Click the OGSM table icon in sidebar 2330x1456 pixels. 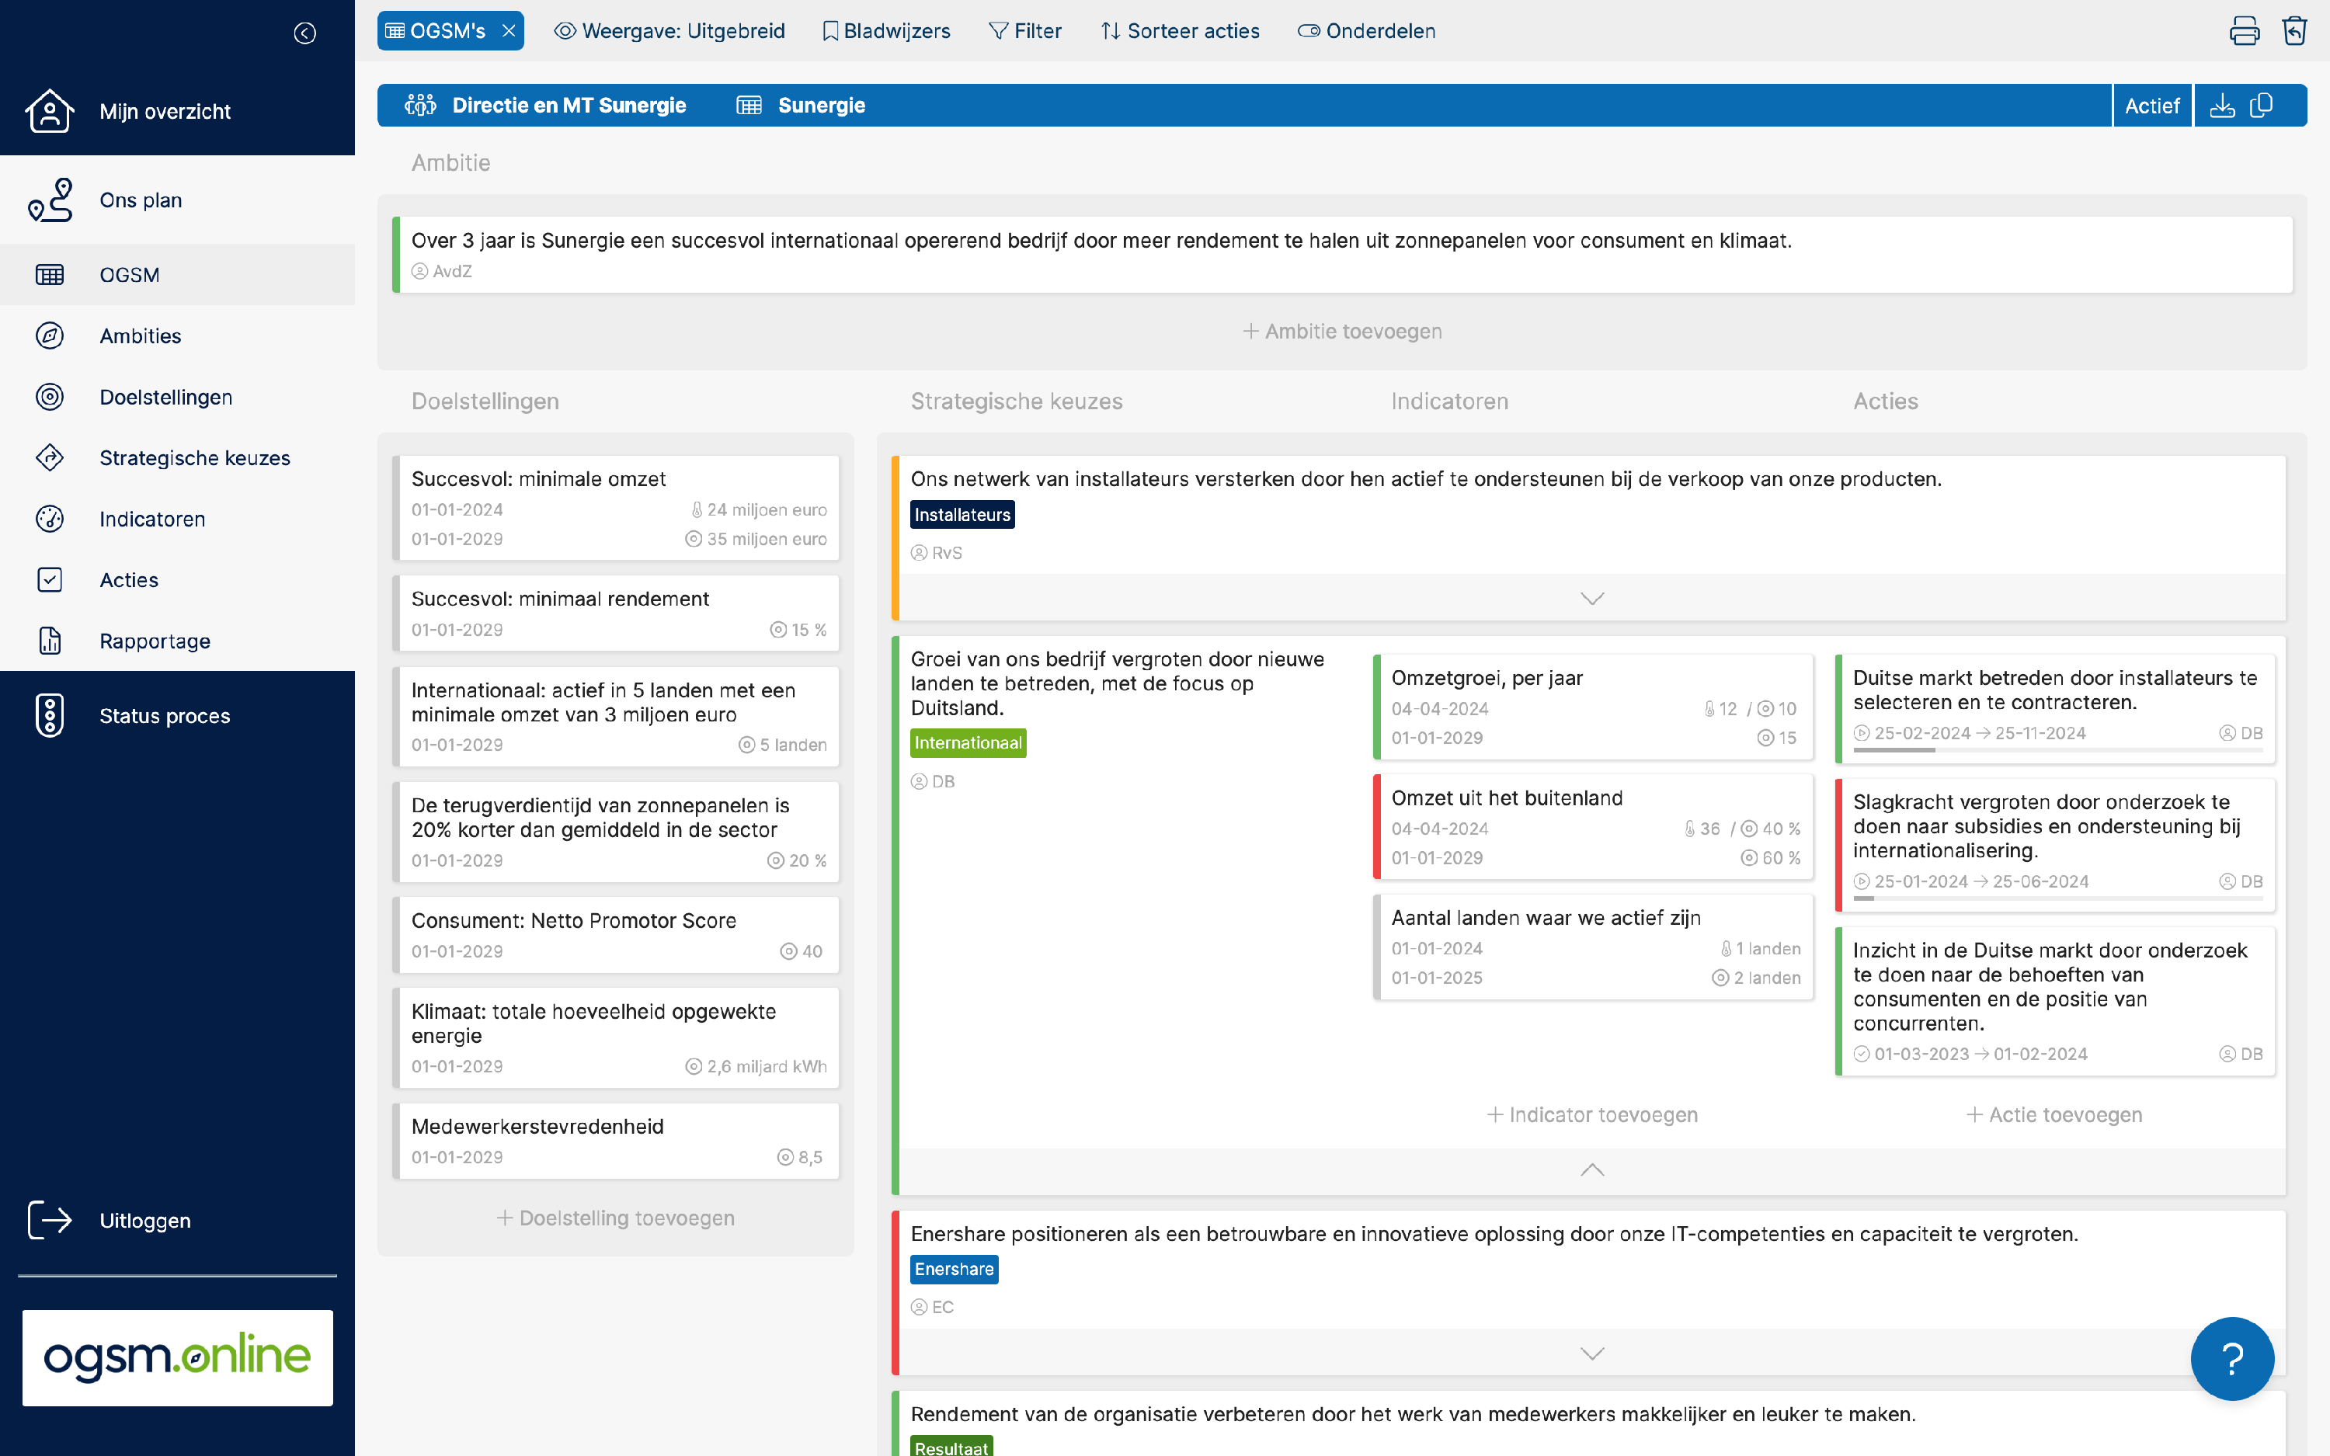pos(49,274)
